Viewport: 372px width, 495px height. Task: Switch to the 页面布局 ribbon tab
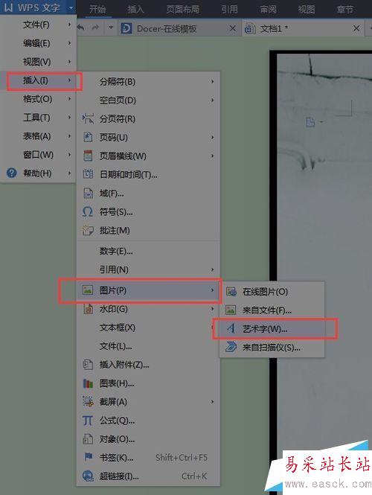pyautogui.click(x=183, y=9)
